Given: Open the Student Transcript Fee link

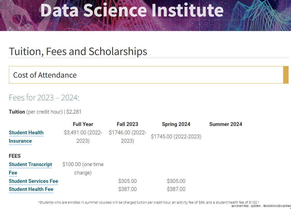Looking at the screenshot, I should coord(31,169).
